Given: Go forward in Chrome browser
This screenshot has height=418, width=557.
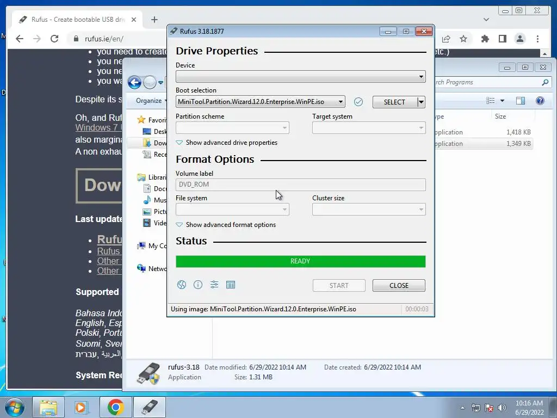Looking at the screenshot, I should coord(37,39).
